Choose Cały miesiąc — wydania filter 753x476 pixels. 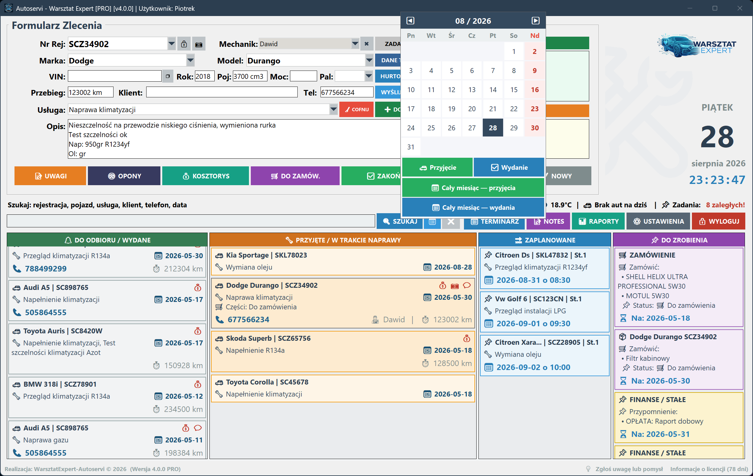(473, 208)
